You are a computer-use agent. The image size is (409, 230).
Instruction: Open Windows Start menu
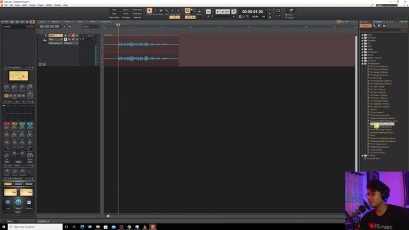click(x=4, y=227)
